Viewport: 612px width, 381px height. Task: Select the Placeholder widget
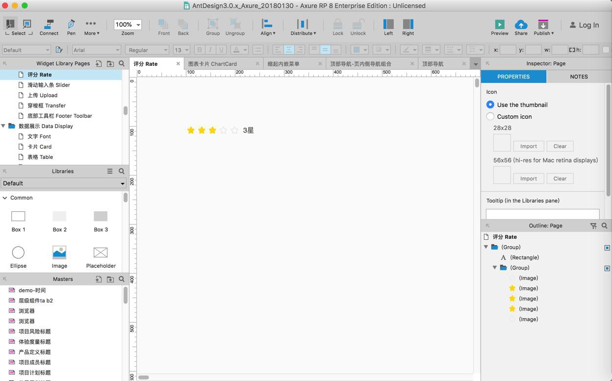[101, 257]
